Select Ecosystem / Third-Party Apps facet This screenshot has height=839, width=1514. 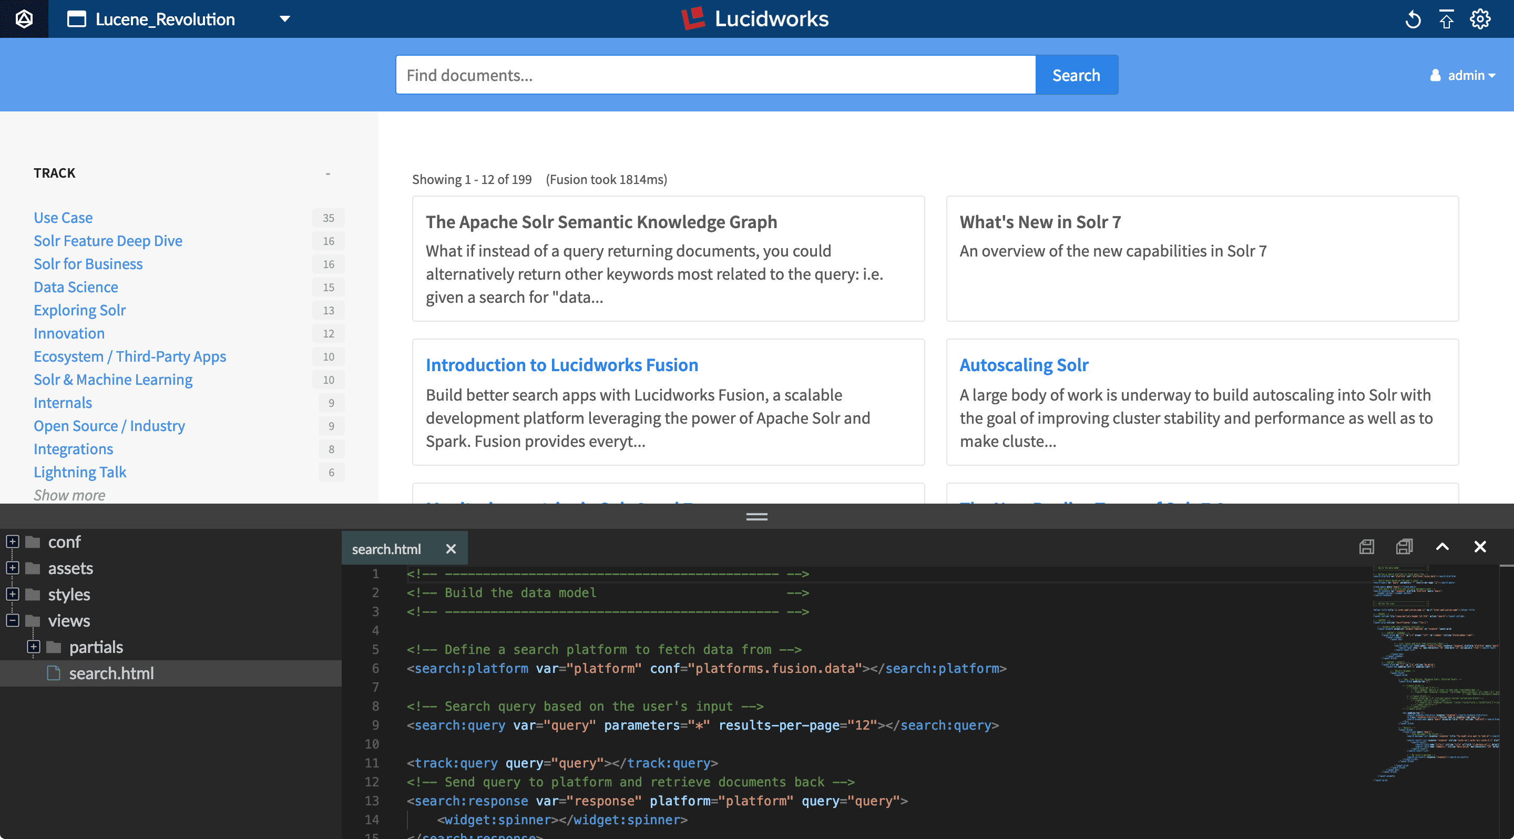tap(130, 356)
